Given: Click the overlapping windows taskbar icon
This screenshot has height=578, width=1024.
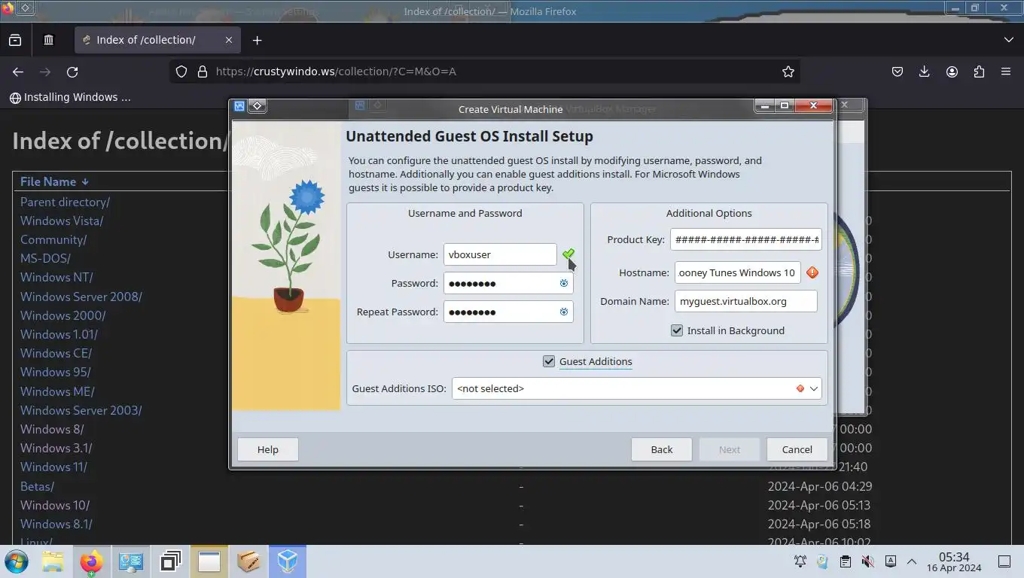Looking at the screenshot, I should tap(170, 561).
